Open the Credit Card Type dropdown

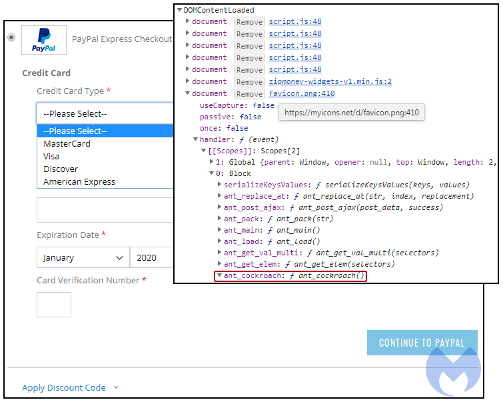(105, 113)
